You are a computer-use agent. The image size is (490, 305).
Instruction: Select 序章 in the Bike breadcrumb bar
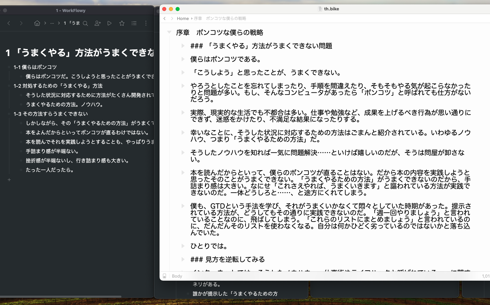click(198, 18)
